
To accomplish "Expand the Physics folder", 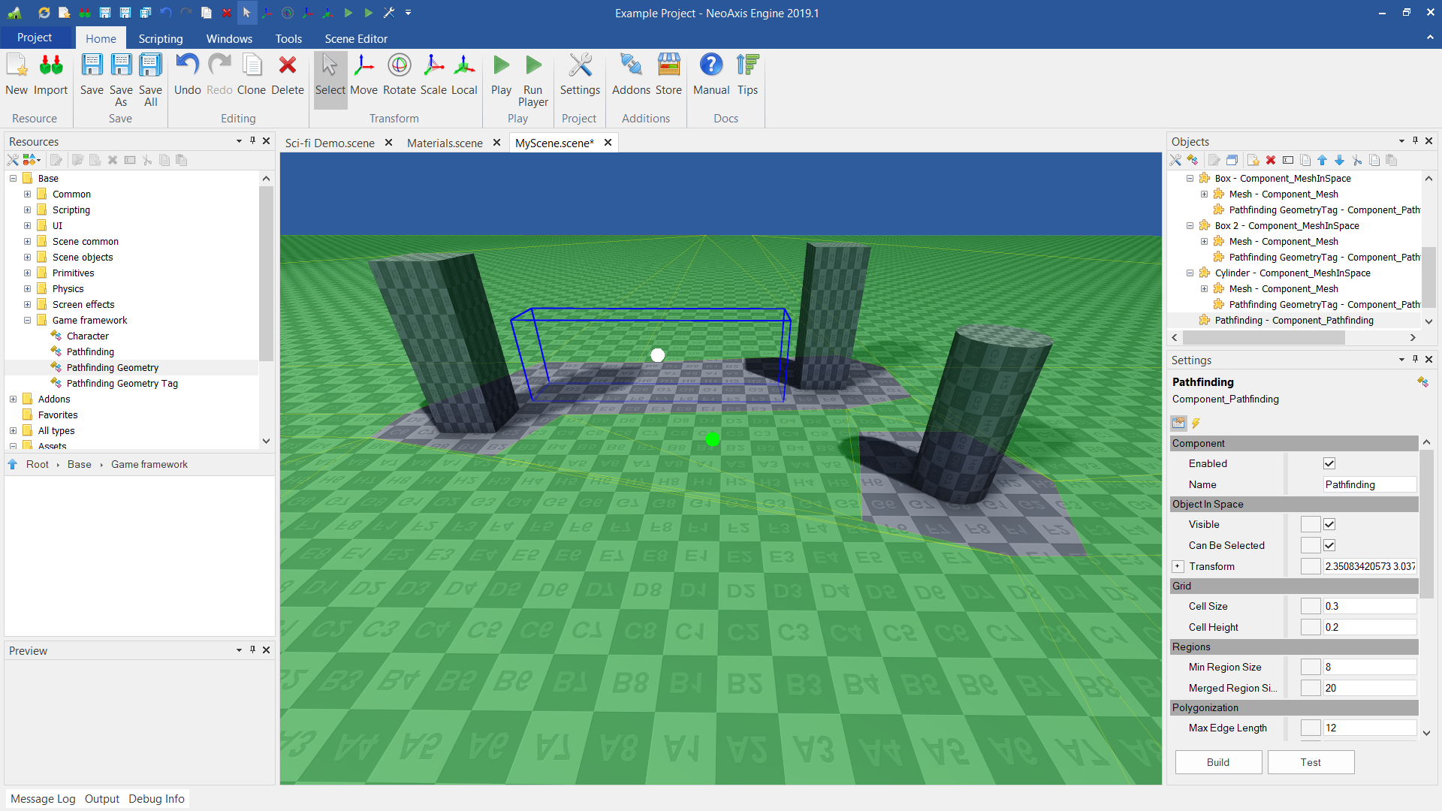I will (27, 288).
